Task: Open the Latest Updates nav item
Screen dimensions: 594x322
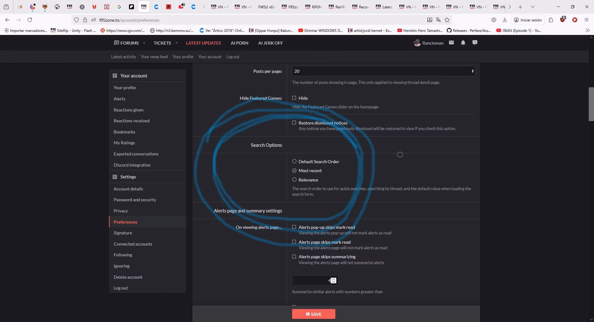Action: click(203, 43)
